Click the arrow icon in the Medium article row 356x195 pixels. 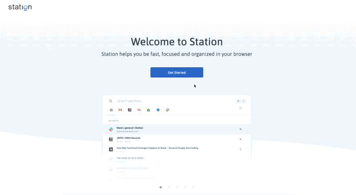point(240,149)
